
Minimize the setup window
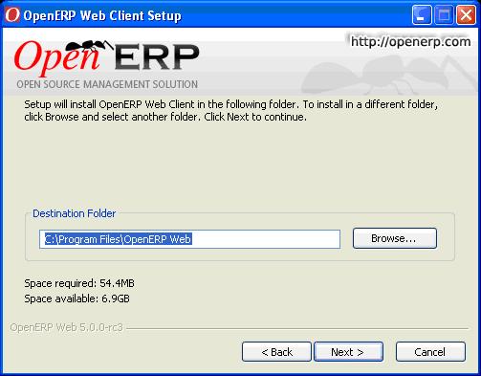coord(422,14)
